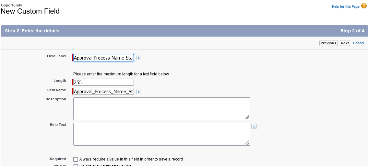Screen dimensions: 368x166
Task: Click inside the Description text area
Action: click(161, 108)
